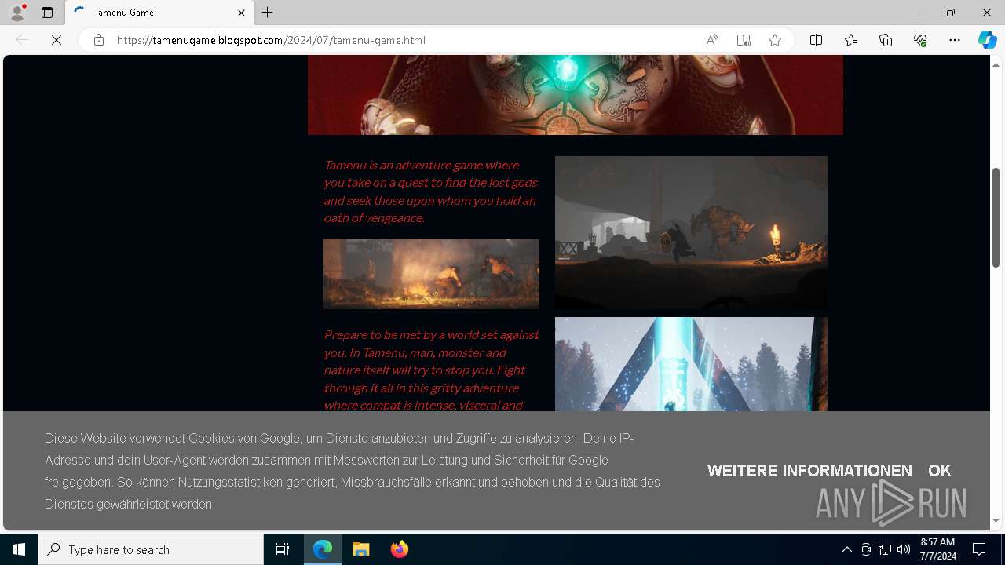Image resolution: width=1005 pixels, height=565 pixels.
Task: Open File Explorer from taskbar
Action: point(361,549)
